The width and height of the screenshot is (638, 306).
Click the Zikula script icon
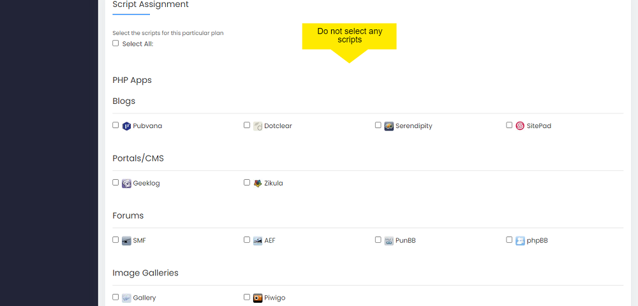[258, 183]
